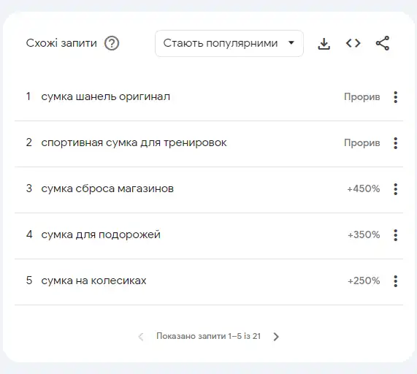Image resolution: width=417 pixels, height=374 pixels.
Task: Download related queries as CSV
Action: 324,43
